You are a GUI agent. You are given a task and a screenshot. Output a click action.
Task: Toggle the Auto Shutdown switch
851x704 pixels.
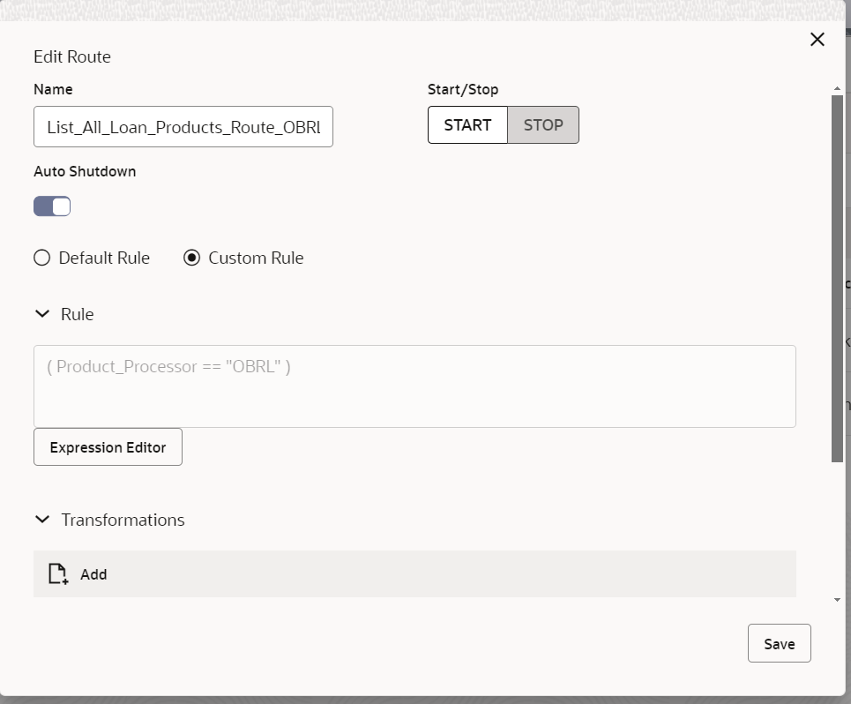tap(52, 206)
